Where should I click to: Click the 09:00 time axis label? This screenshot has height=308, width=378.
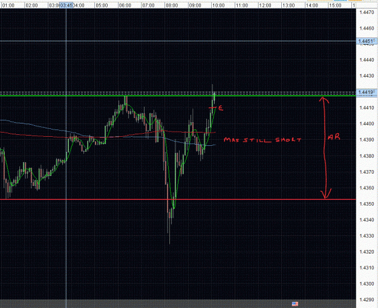[x=195, y=5]
